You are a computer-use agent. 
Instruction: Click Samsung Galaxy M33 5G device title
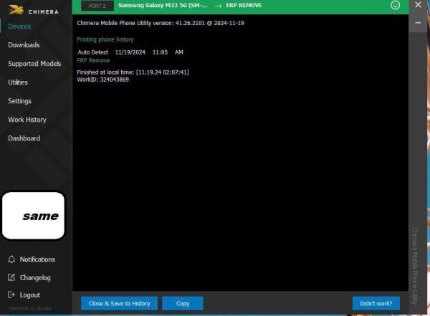point(163,5)
